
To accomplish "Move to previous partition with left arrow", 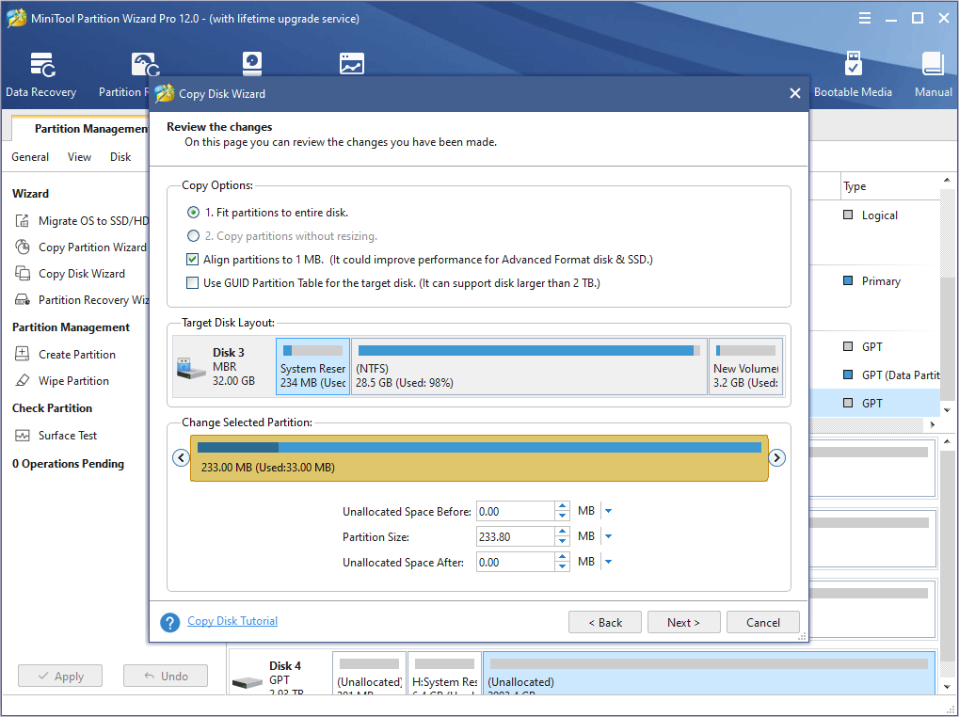I will pyautogui.click(x=181, y=457).
